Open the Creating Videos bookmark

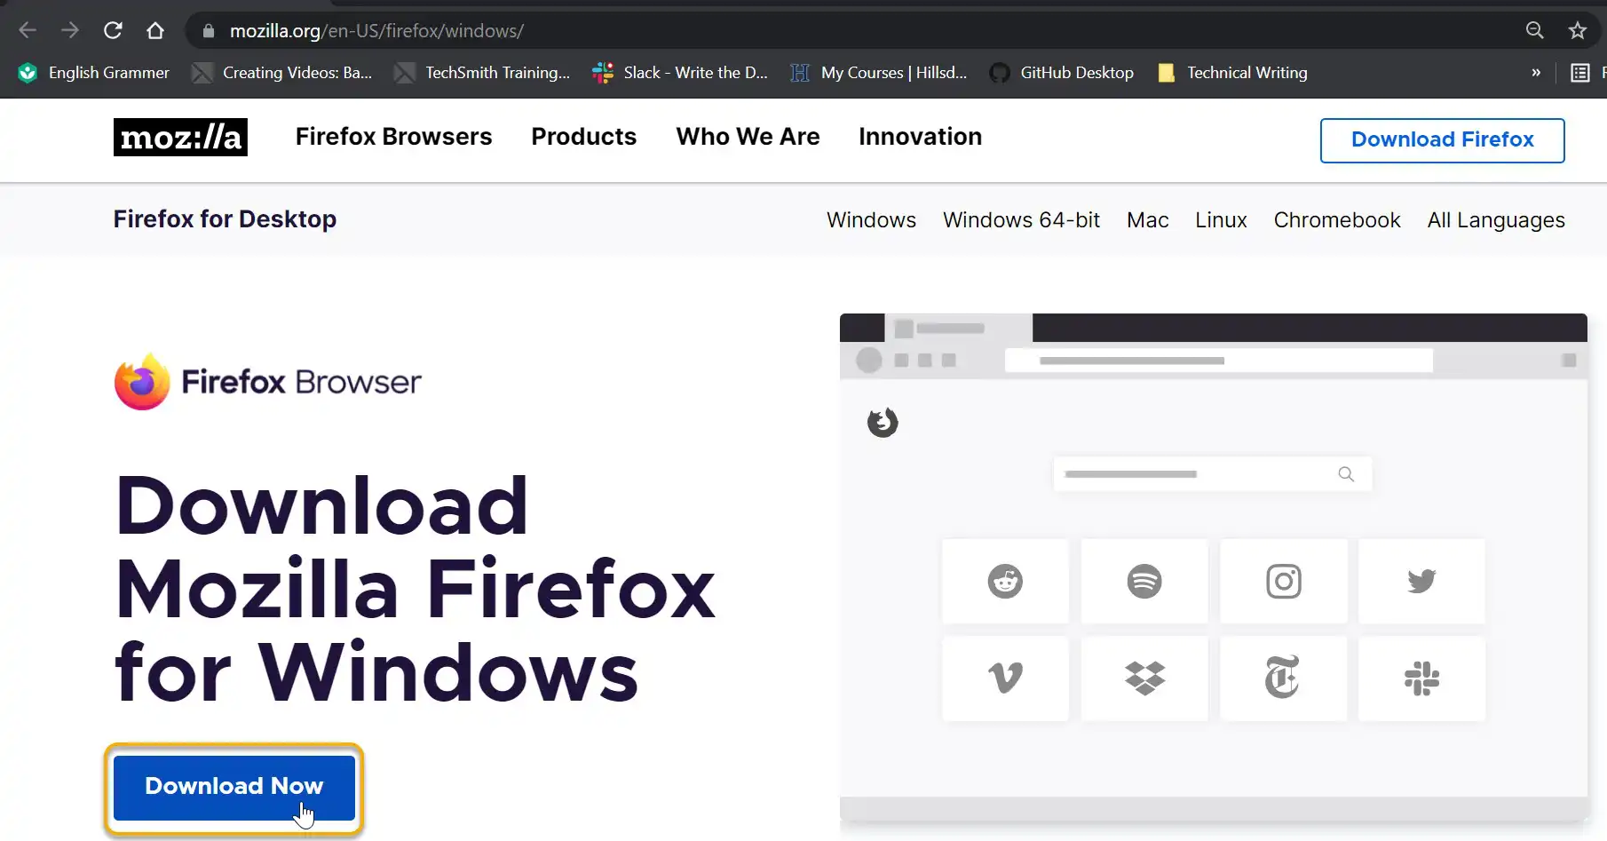coord(282,73)
